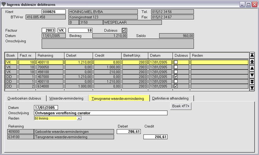Click account 634100 Terugname waardevermindering

(x=61, y=137)
